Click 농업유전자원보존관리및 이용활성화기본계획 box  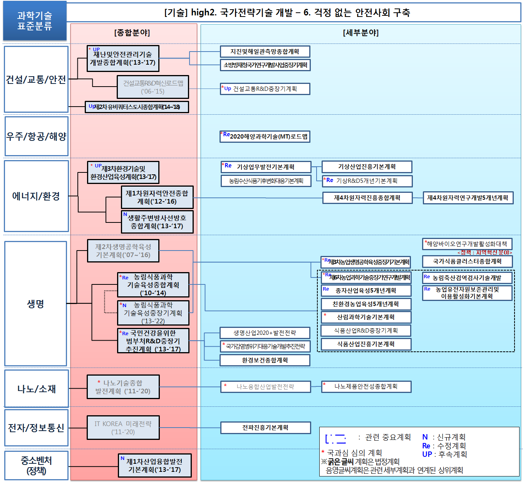click(x=468, y=293)
